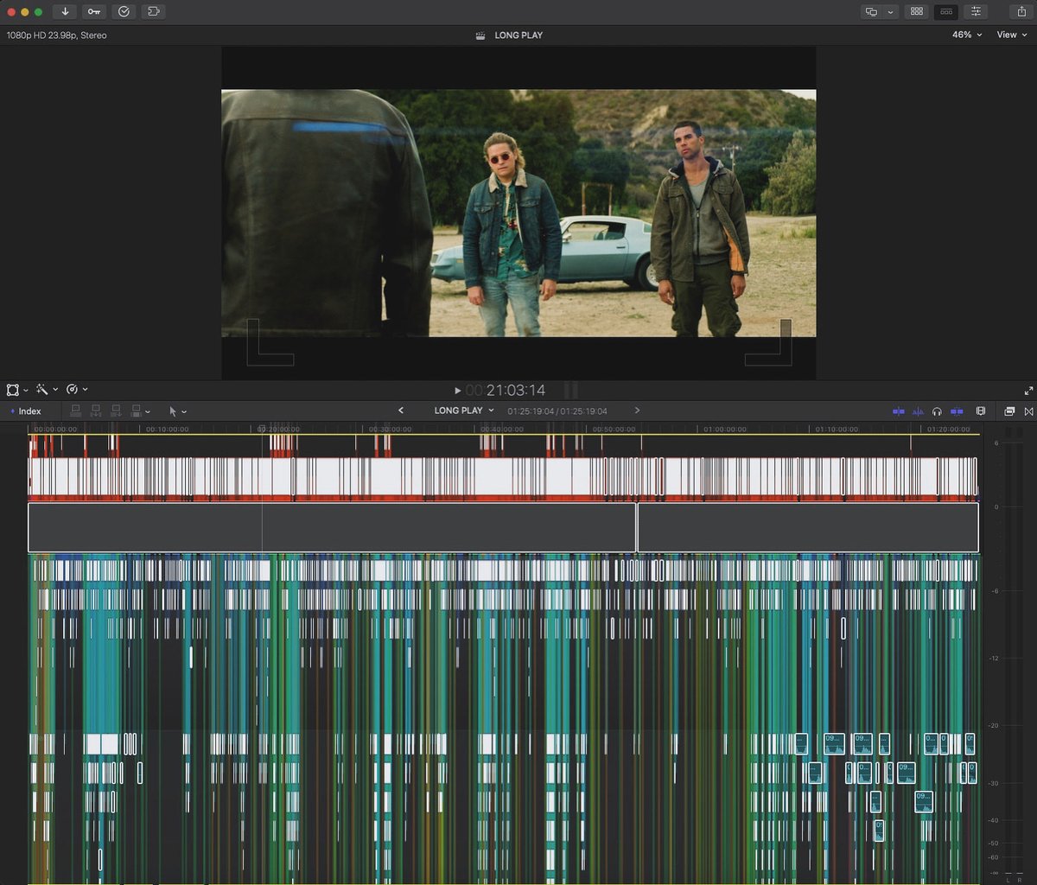Toggle Audio Skimming waveform icon
This screenshot has width=1037, height=885.
[x=918, y=411]
